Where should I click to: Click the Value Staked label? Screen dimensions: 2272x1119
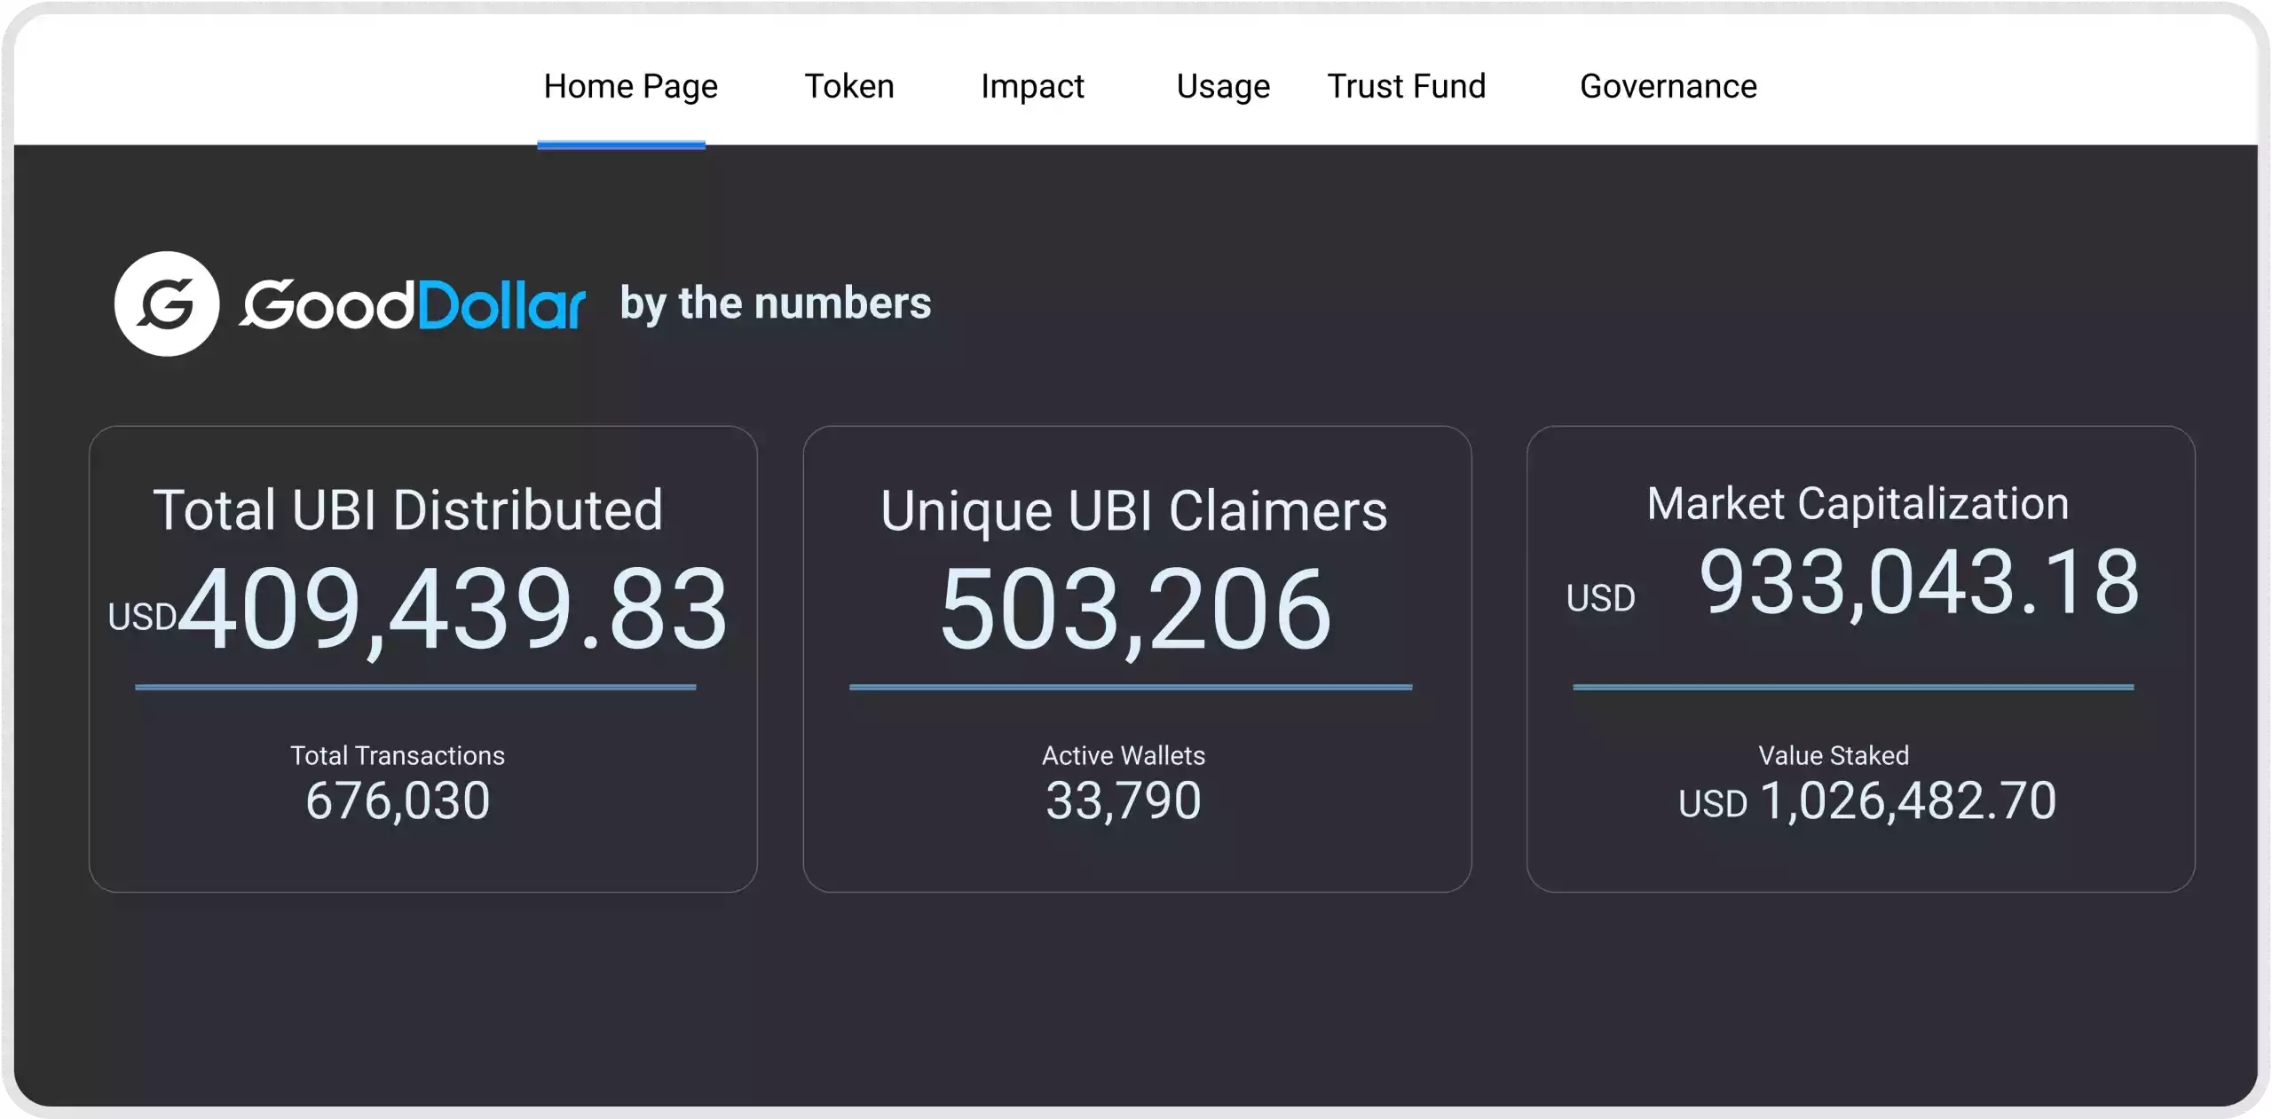tap(1834, 755)
